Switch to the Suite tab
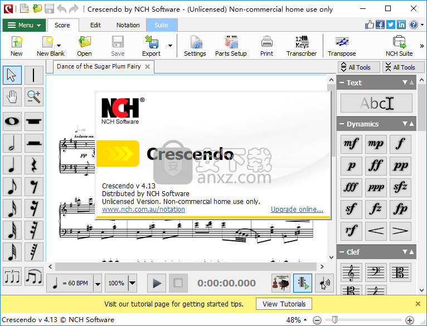 [162, 25]
